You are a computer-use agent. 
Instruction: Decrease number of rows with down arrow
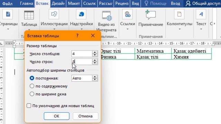tap(95, 63)
